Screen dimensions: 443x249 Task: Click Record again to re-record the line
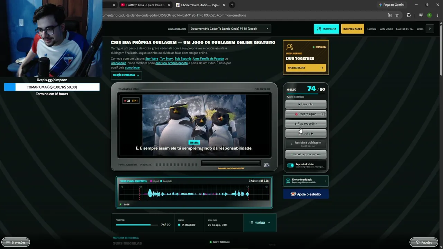point(306,114)
